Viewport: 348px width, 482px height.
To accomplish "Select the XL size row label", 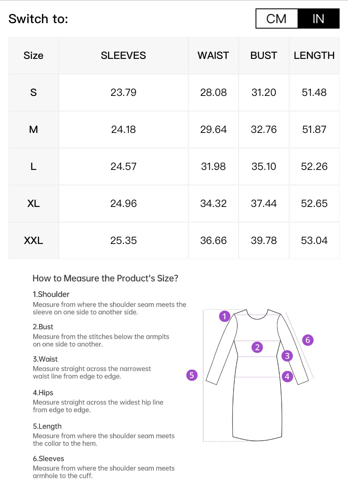I will point(34,204).
